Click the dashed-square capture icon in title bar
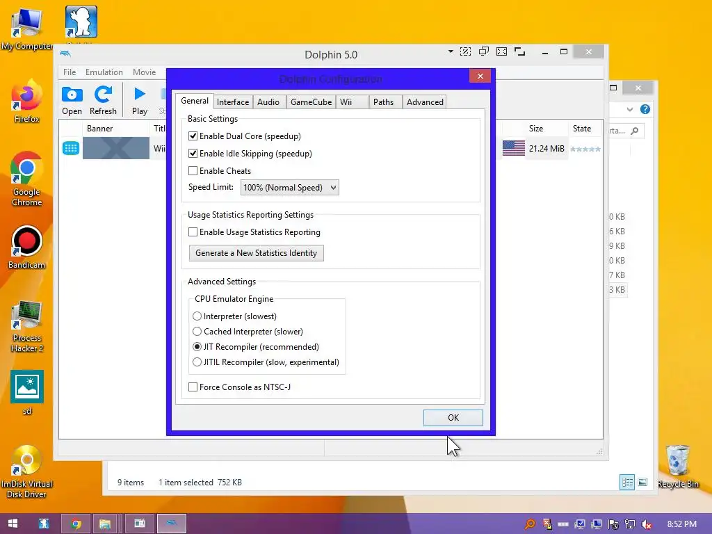Screen dimensions: 712x534 pyautogui.click(x=465, y=51)
